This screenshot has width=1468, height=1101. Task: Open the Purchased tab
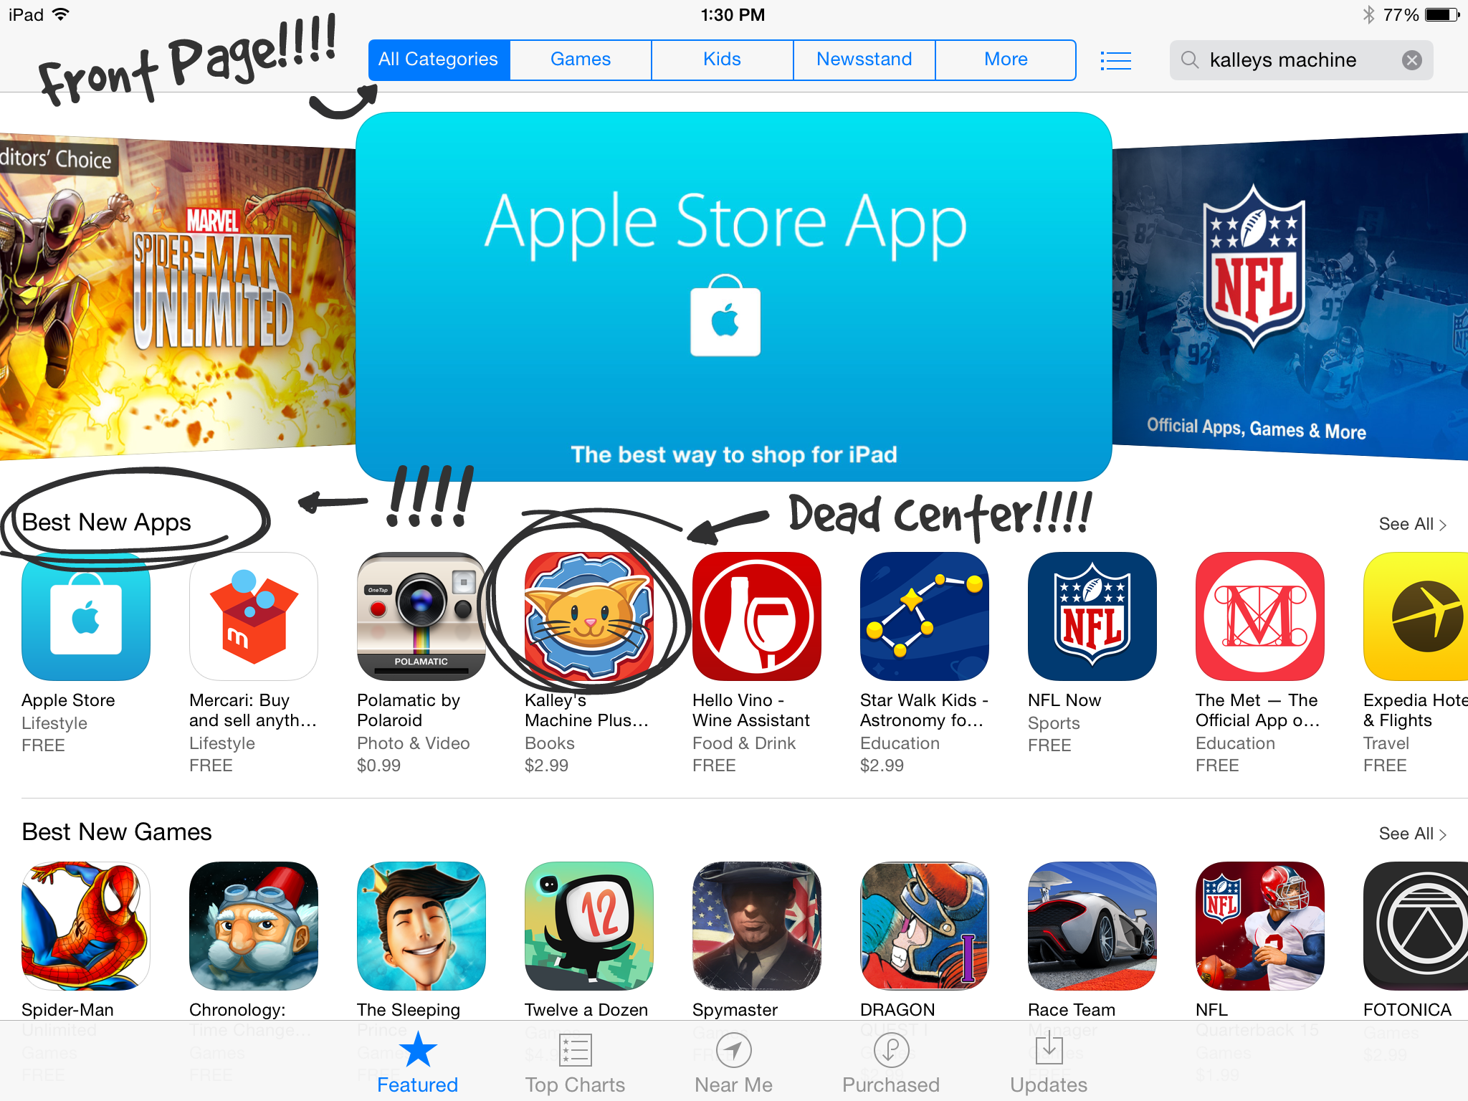point(891,1064)
